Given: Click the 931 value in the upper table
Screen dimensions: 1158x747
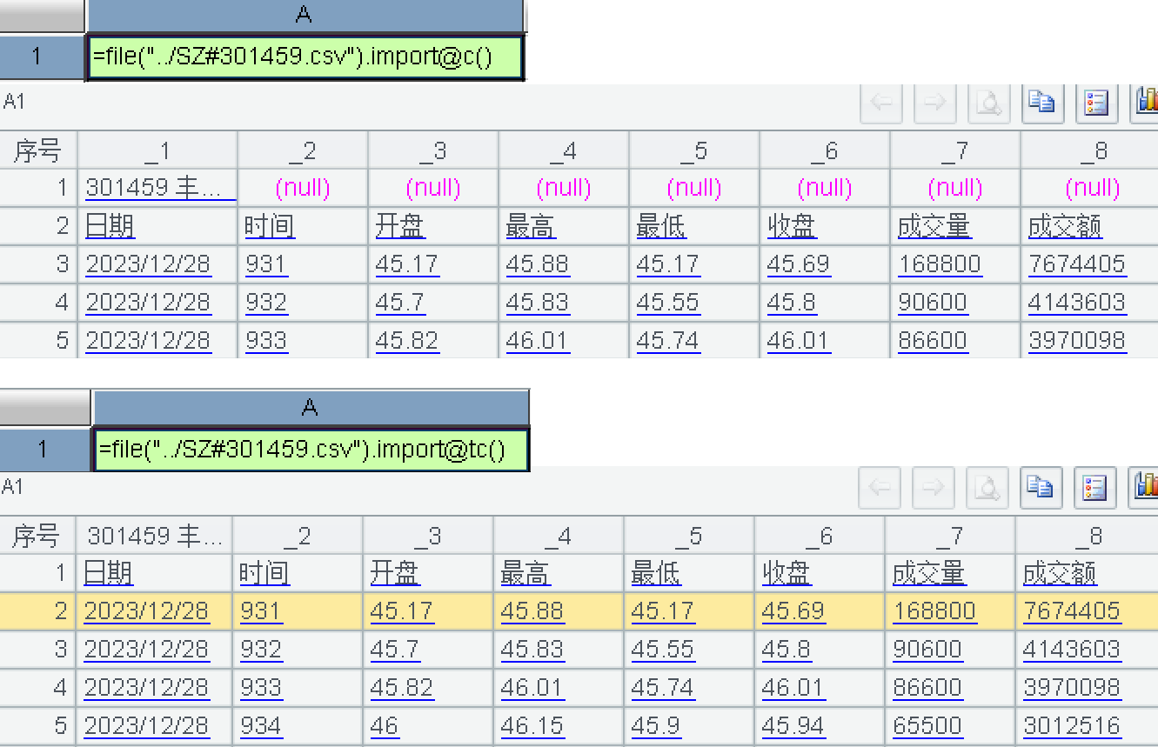Looking at the screenshot, I should click(x=265, y=264).
